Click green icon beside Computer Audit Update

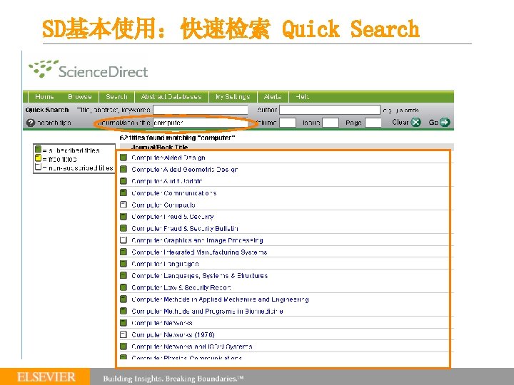124,181
